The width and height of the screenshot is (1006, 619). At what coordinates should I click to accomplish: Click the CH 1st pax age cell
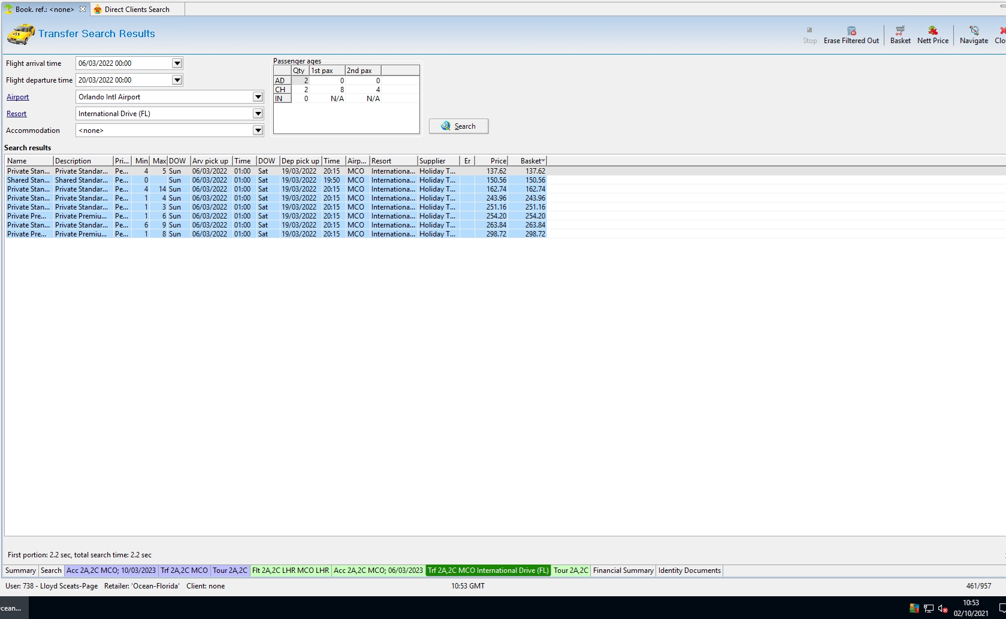[x=327, y=90]
